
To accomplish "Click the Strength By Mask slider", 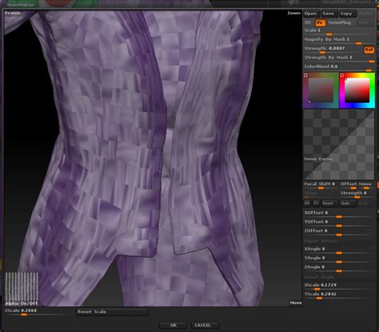I will click(x=339, y=58).
